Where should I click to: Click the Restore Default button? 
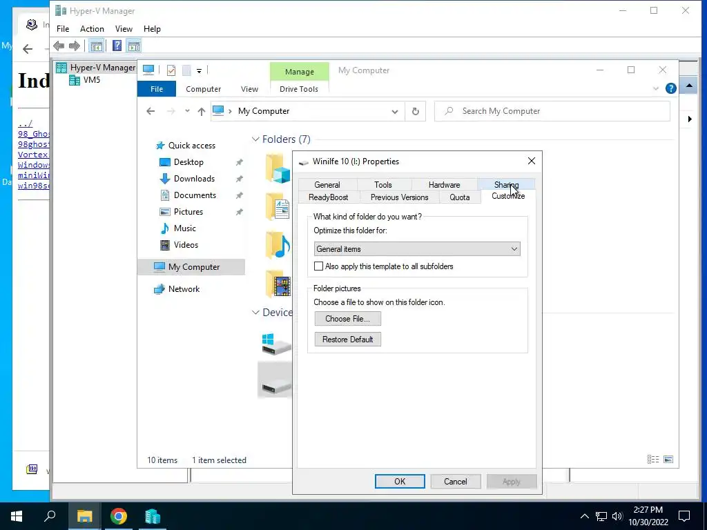point(348,340)
